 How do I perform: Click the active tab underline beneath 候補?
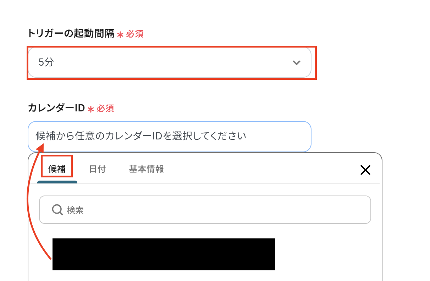coord(57,182)
